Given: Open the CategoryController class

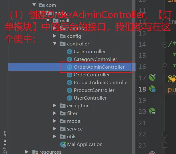Looking at the screenshot, I should coord(95,59).
